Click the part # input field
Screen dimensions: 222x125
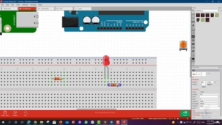point(210,108)
